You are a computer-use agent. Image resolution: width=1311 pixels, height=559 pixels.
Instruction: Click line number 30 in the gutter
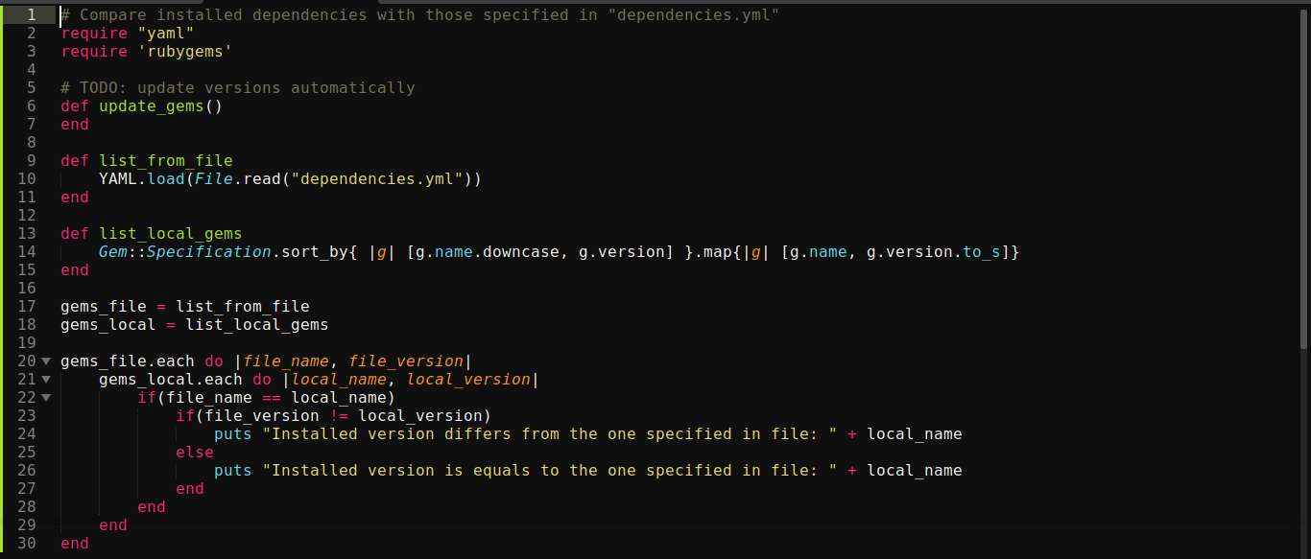coord(27,544)
